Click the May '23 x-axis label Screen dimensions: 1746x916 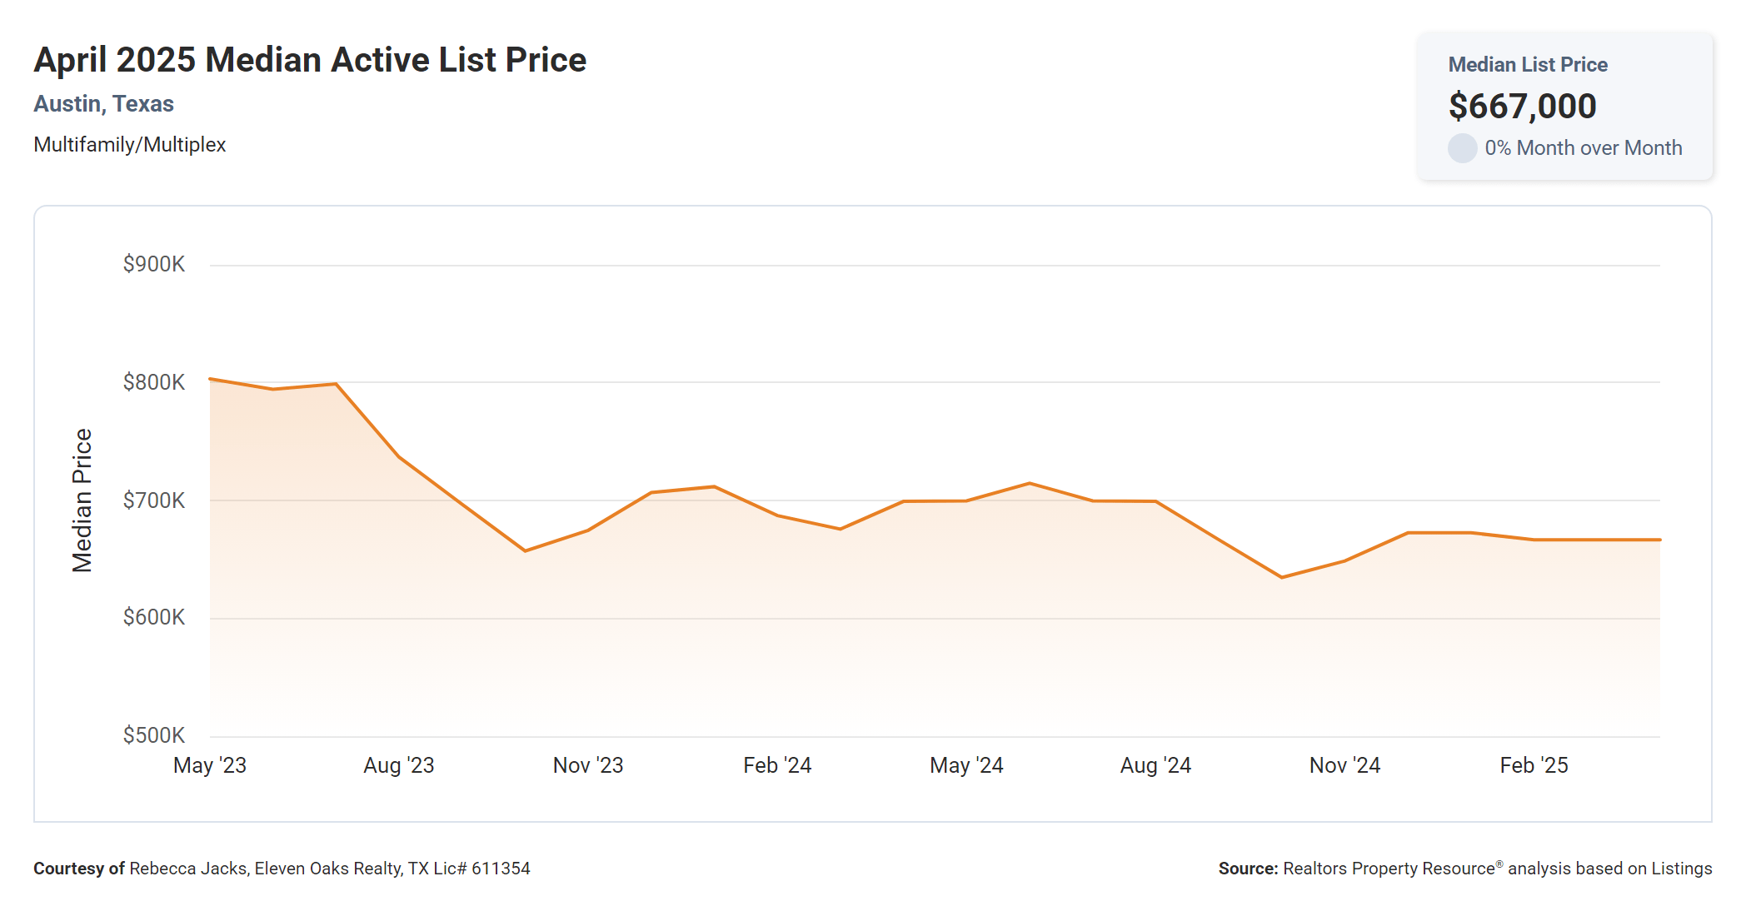[x=210, y=765]
